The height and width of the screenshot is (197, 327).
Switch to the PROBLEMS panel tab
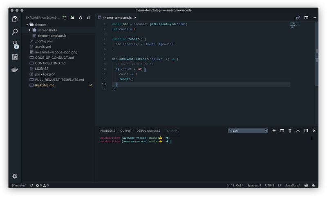pos(108,131)
